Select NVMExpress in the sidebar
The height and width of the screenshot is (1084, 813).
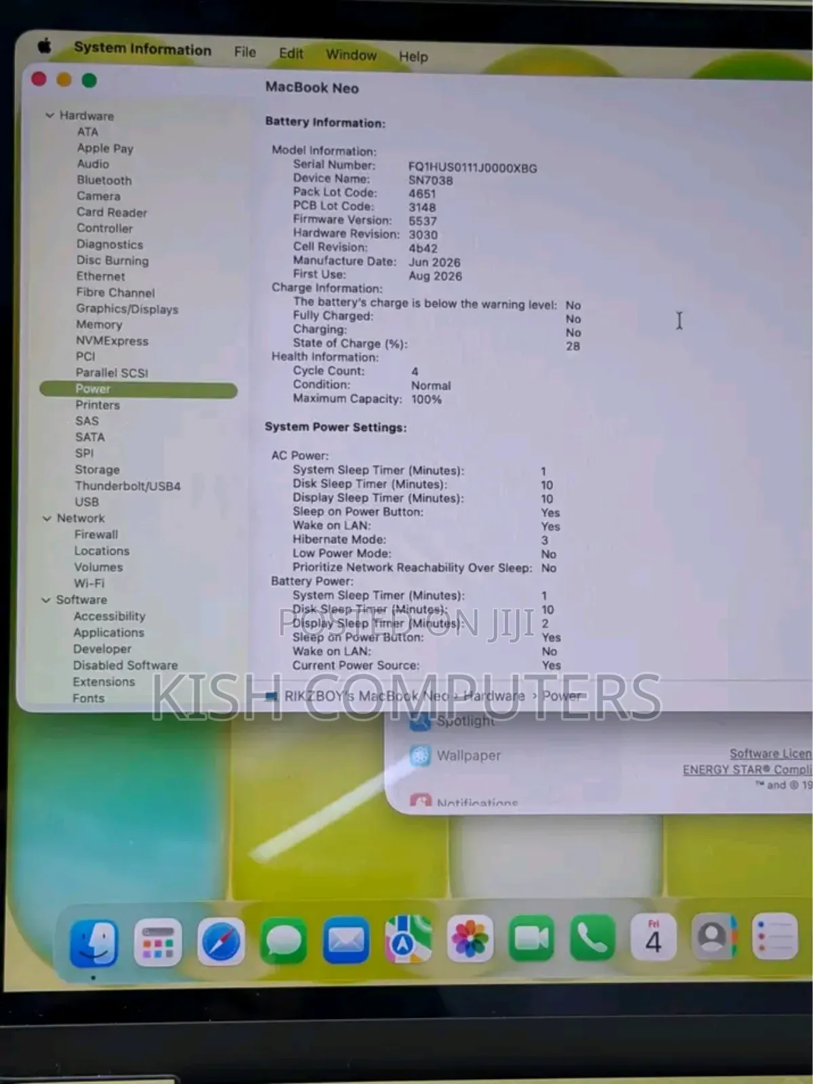[112, 341]
